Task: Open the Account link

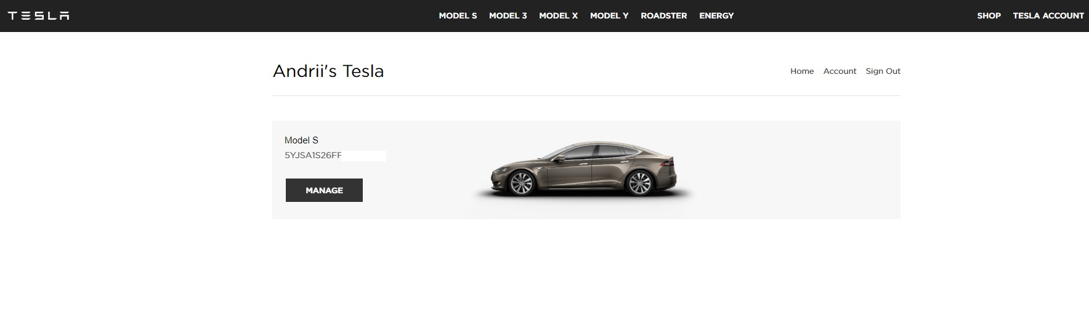Action: point(840,71)
